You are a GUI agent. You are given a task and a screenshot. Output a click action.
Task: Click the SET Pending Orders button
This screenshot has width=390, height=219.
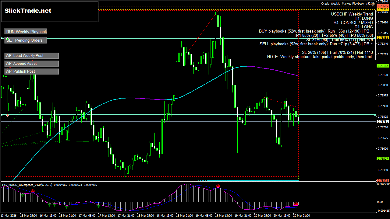click(25, 40)
